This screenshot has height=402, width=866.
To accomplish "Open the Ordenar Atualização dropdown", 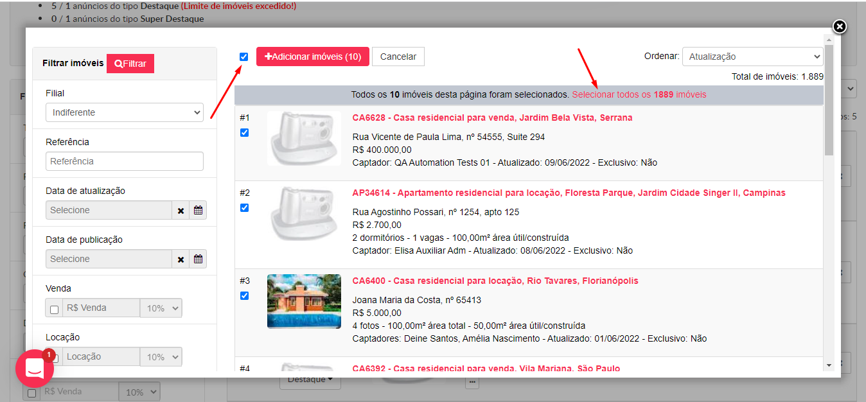I will 752,57.
